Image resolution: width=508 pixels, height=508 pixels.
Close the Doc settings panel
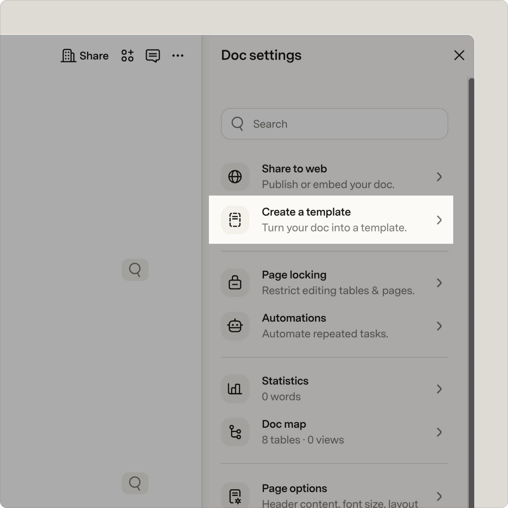click(459, 55)
